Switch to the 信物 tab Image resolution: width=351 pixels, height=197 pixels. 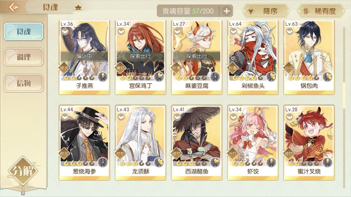tap(23, 83)
